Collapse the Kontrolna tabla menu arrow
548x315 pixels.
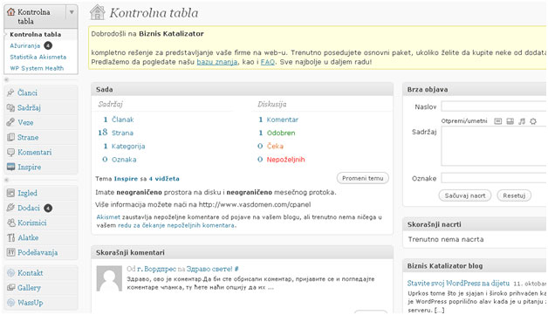(x=72, y=12)
